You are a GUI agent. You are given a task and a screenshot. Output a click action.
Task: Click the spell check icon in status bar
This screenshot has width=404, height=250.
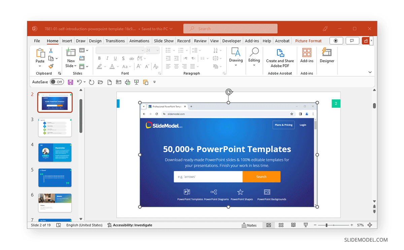pos(59,225)
